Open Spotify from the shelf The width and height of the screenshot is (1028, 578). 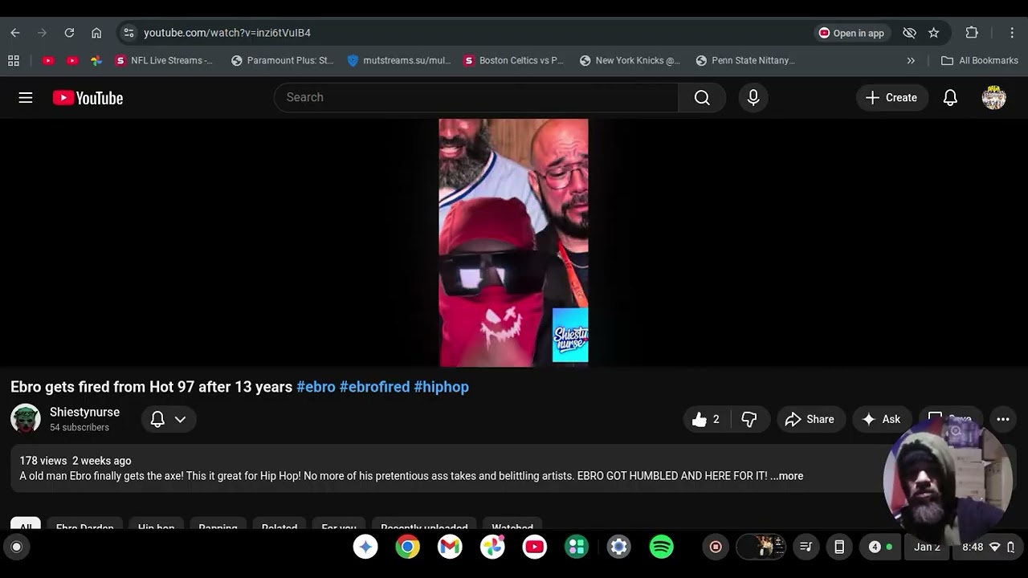point(661,547)
